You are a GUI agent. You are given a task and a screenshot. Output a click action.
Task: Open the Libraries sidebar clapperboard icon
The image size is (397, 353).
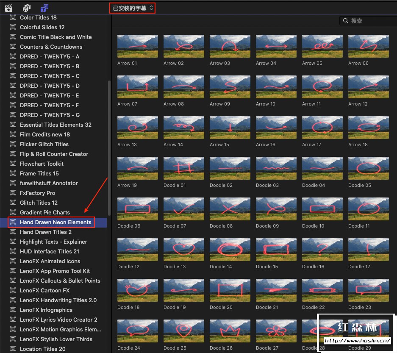click(9, 8)
